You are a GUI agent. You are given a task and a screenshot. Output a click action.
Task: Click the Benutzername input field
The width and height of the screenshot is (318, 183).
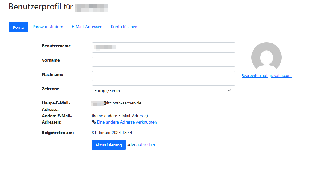coord(163,47)
